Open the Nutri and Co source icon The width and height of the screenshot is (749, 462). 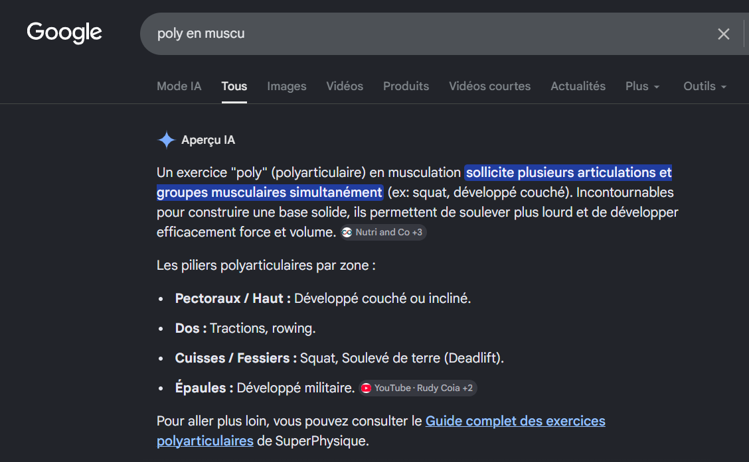coord(347,232)
